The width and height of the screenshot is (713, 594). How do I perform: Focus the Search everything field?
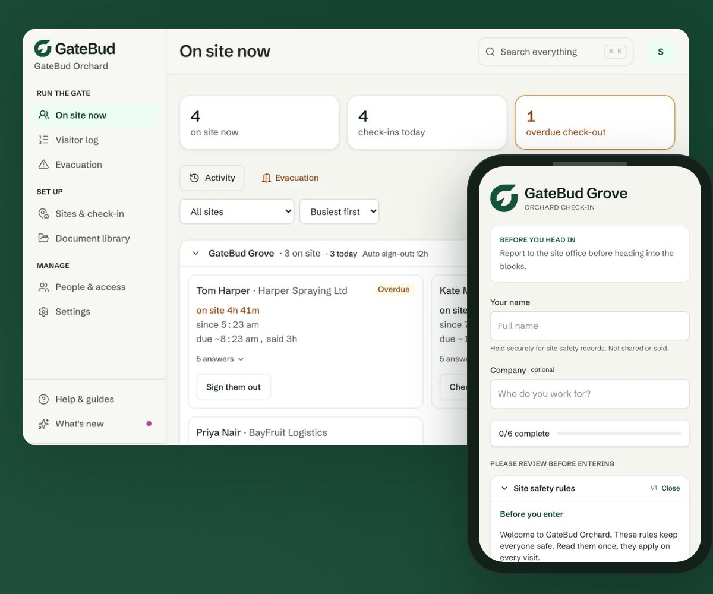tap(556, 52)
